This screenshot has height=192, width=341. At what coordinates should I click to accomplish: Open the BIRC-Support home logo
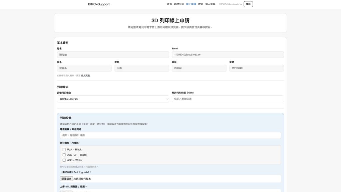point(99,4)
